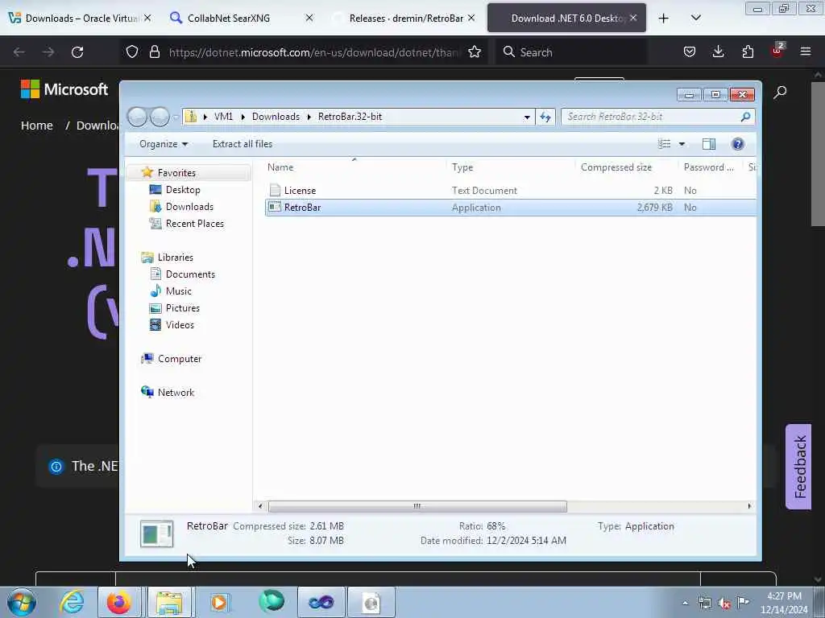
Task: Expand the VM1 breadcrumb arrow
Action: 243,117
